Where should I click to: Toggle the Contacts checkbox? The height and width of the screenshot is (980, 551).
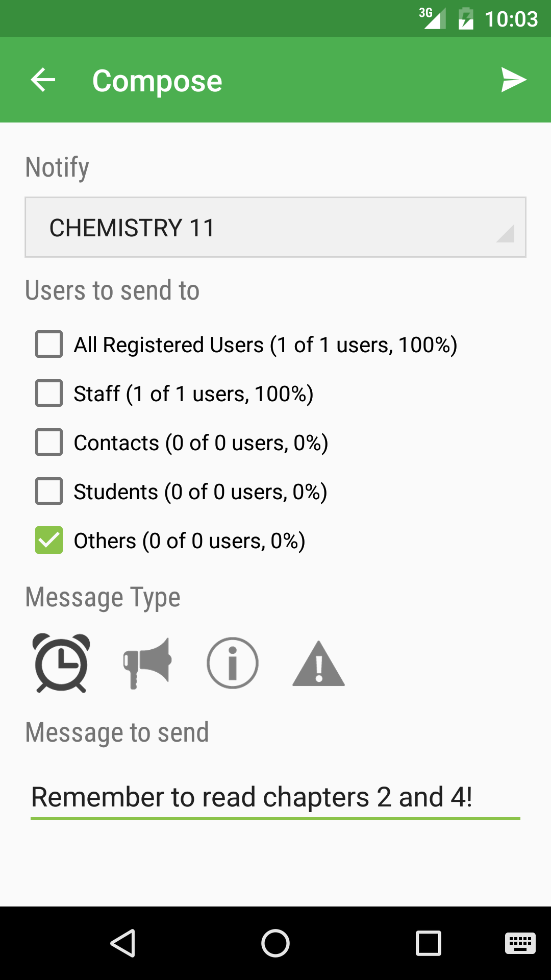click(x=49, y=442)
